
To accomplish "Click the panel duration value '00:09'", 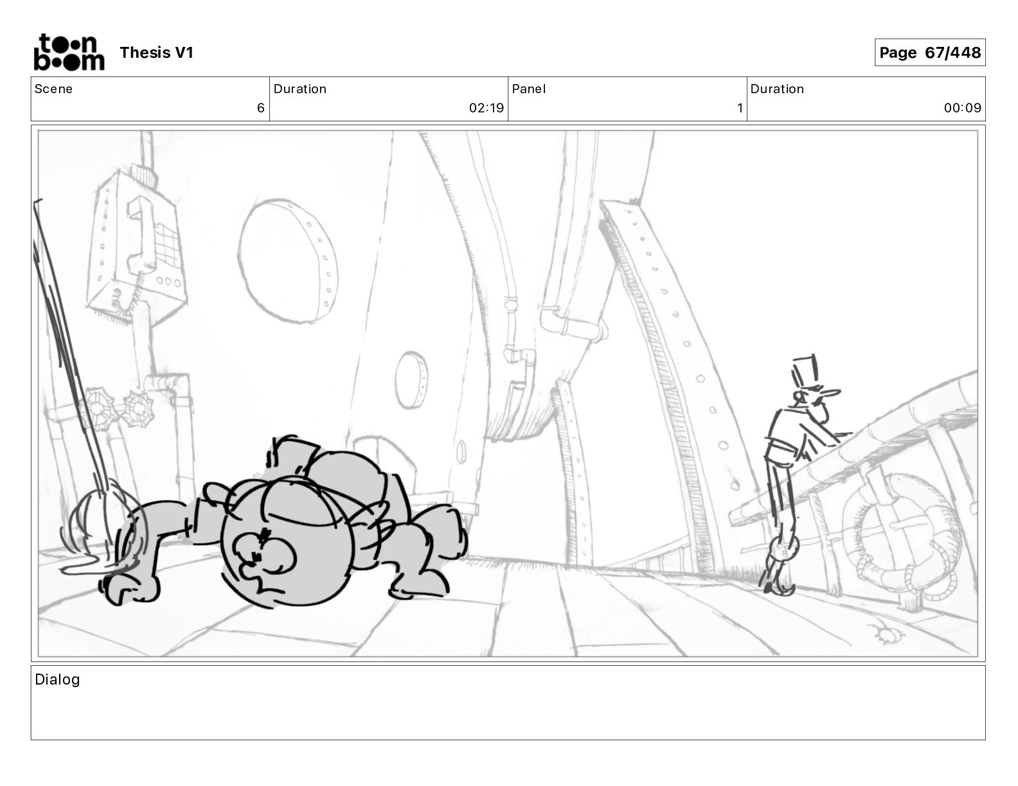I will 963,108.
